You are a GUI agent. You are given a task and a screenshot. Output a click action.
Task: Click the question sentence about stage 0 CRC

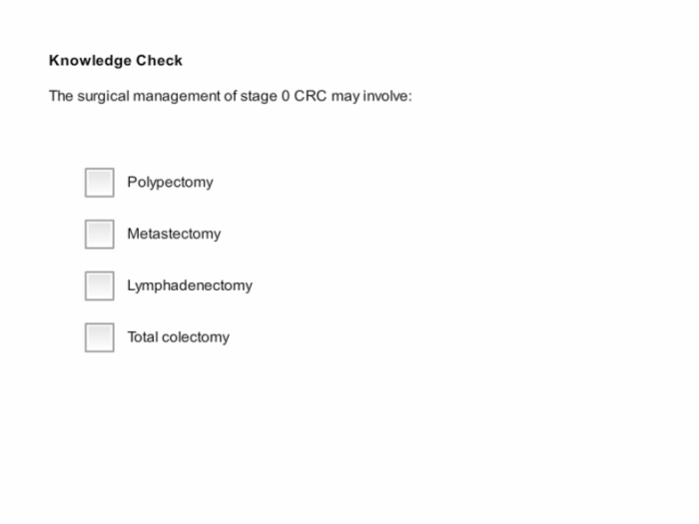(231, 96)
